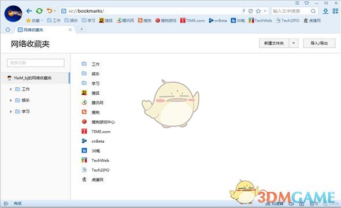Open the skin shirt icon

307,3
